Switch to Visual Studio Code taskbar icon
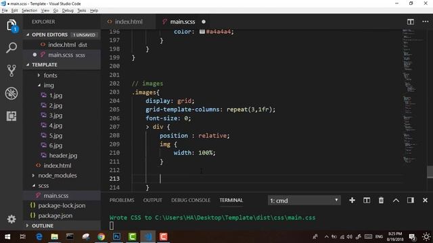This screenshot has height=243, width=433. (x=147, y=237)
